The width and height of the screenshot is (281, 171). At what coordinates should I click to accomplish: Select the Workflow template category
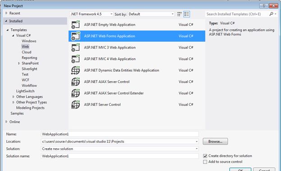click(29, 85)
